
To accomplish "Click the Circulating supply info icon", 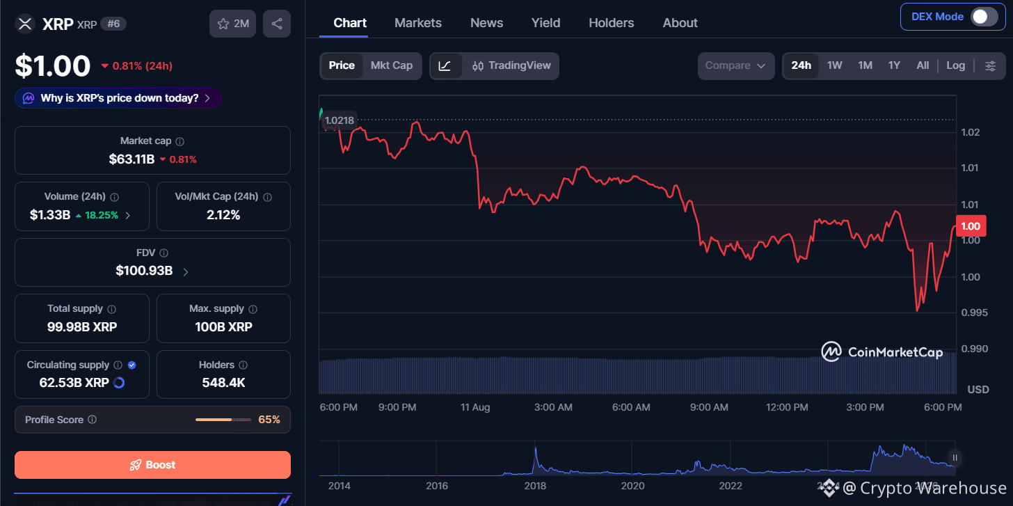I will coord(118,365).
